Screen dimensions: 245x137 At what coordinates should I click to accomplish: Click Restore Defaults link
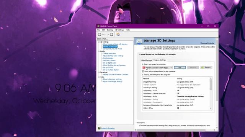[207, 43]
